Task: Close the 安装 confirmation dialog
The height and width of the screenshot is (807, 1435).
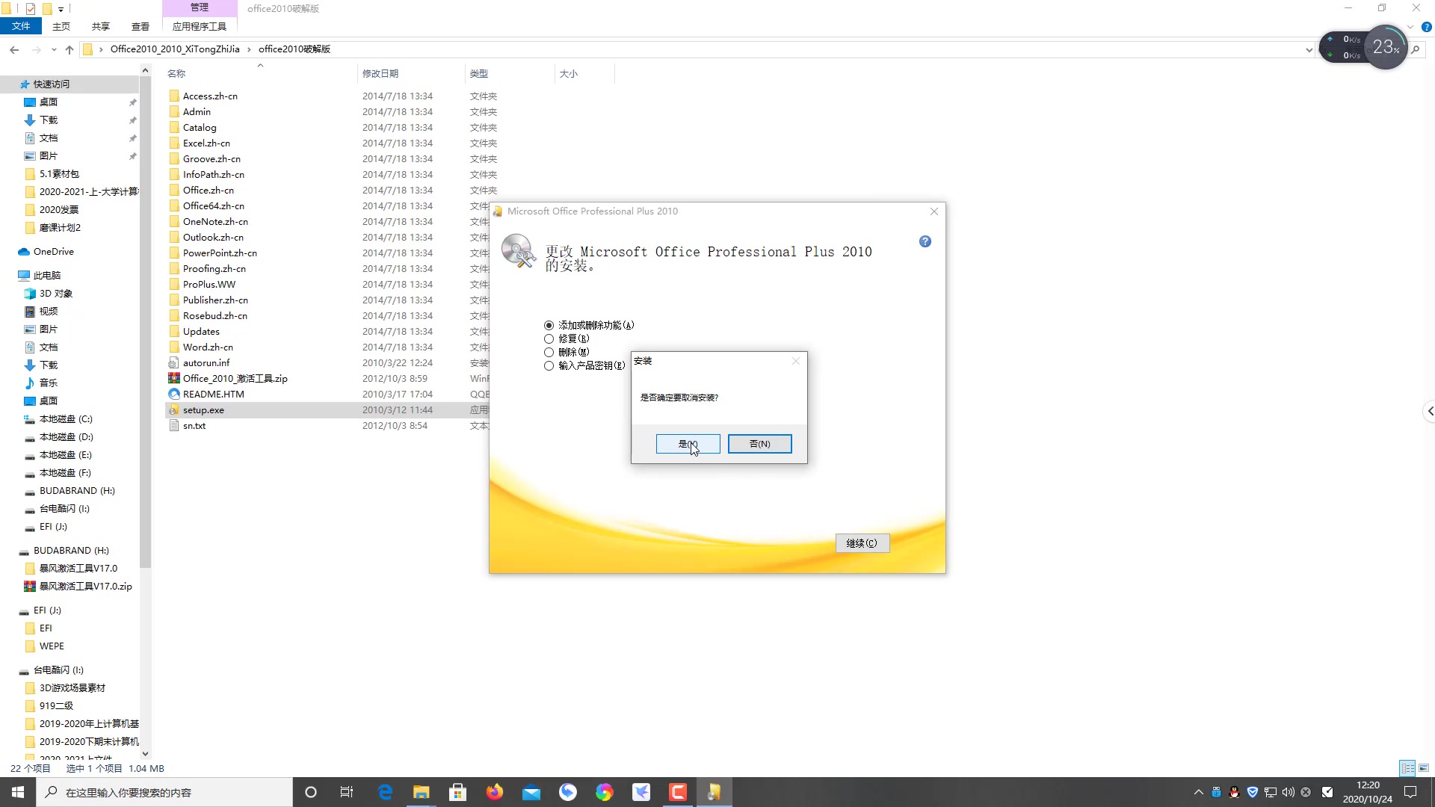Action: click(x=796, y=361)
